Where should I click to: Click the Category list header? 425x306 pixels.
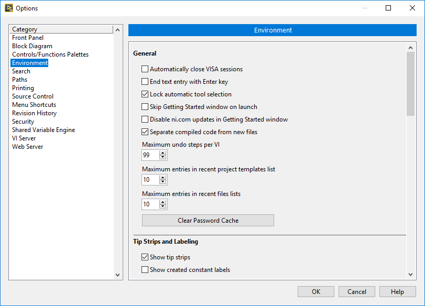(61, 29)
